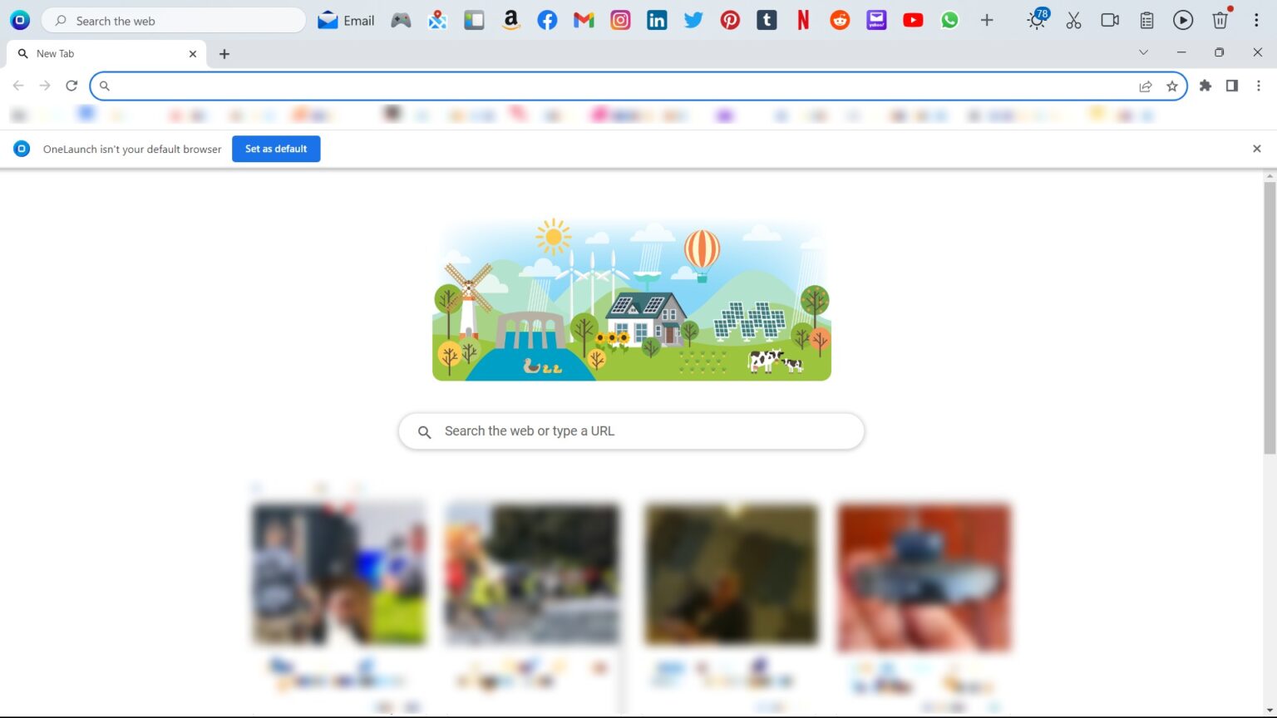Open the Email link in the top bar
Viewport: 1277px width, 718px height.
[345, 20]
